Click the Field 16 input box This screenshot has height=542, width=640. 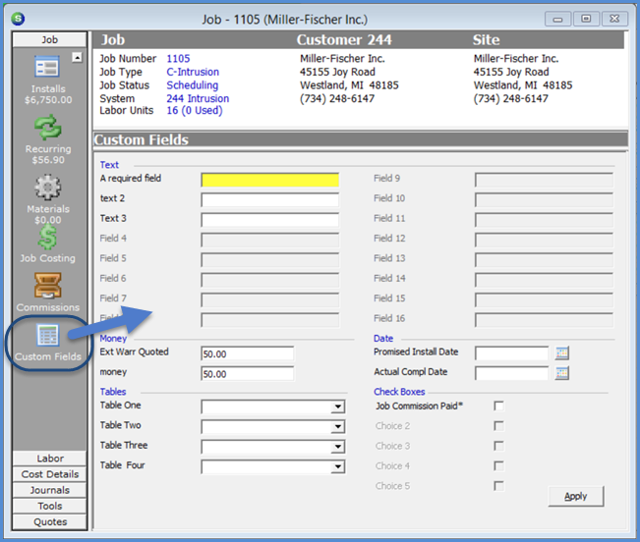coord(544,320)
